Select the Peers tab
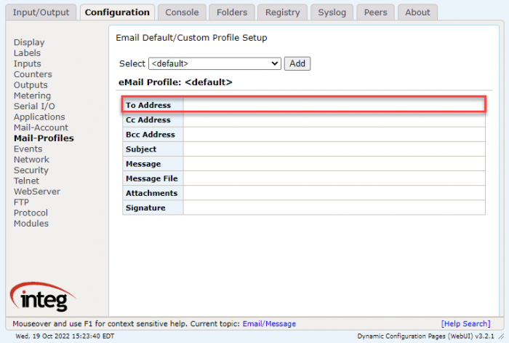Viewport: 509px width, 343px height. [376, 12]
